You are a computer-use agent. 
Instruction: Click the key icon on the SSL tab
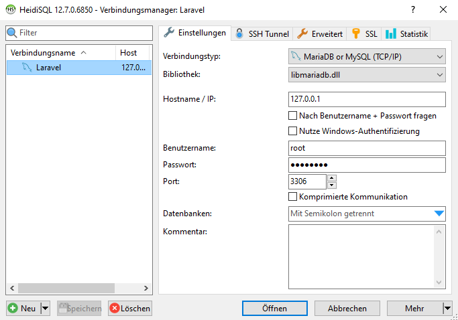pyautogui.click(x=356, y=33)
